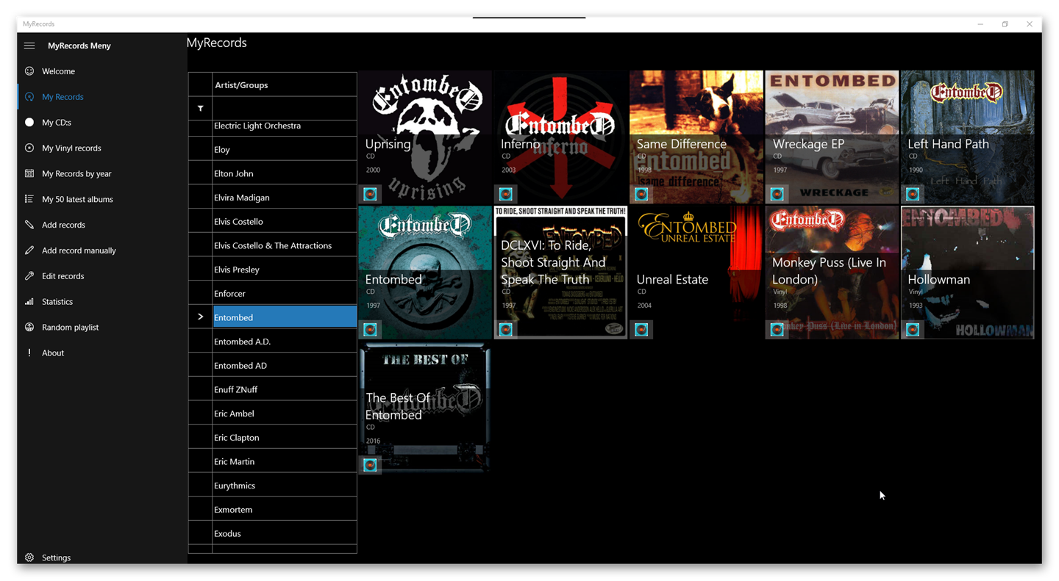Click the disc icon on Hollowman album
The image size is (1059, 581).
tap(913, 330)
